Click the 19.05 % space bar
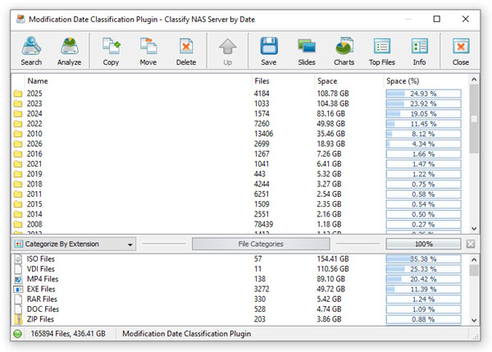This screenshot has width=492, height=352. point(424,114)
